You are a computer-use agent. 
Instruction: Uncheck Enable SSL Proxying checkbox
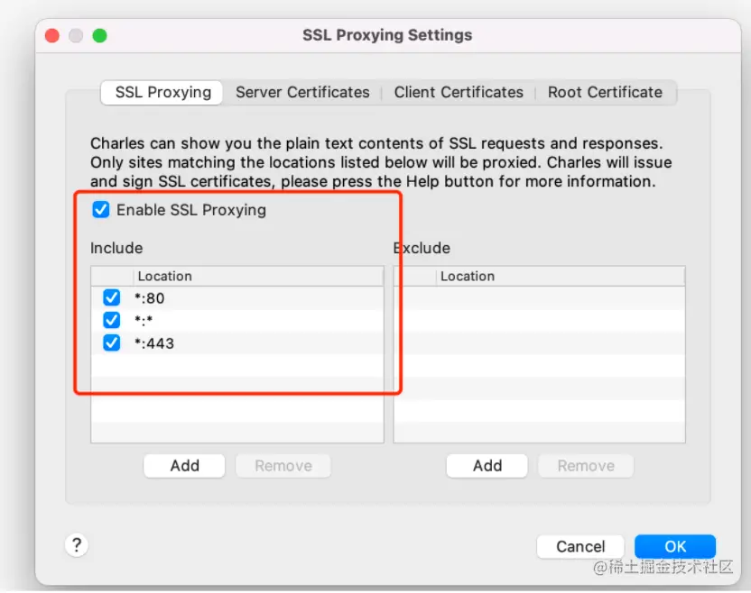tap(101, 209)
